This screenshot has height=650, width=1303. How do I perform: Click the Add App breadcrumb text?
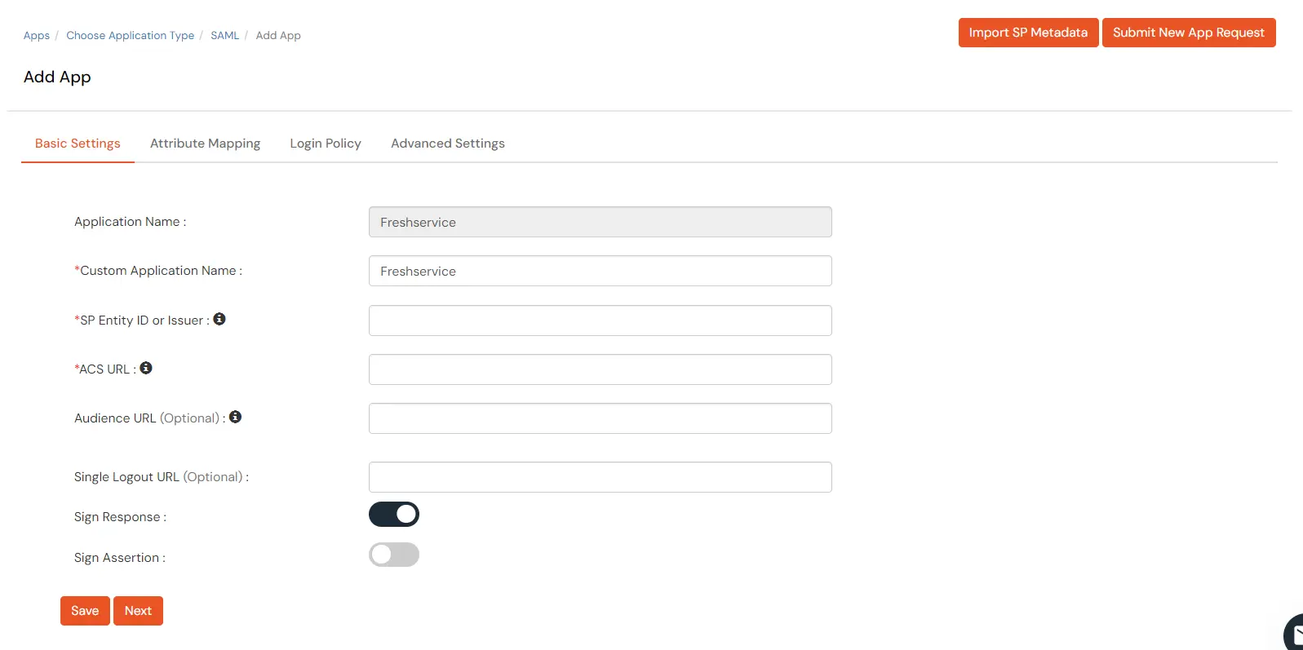tap(278, 36)
